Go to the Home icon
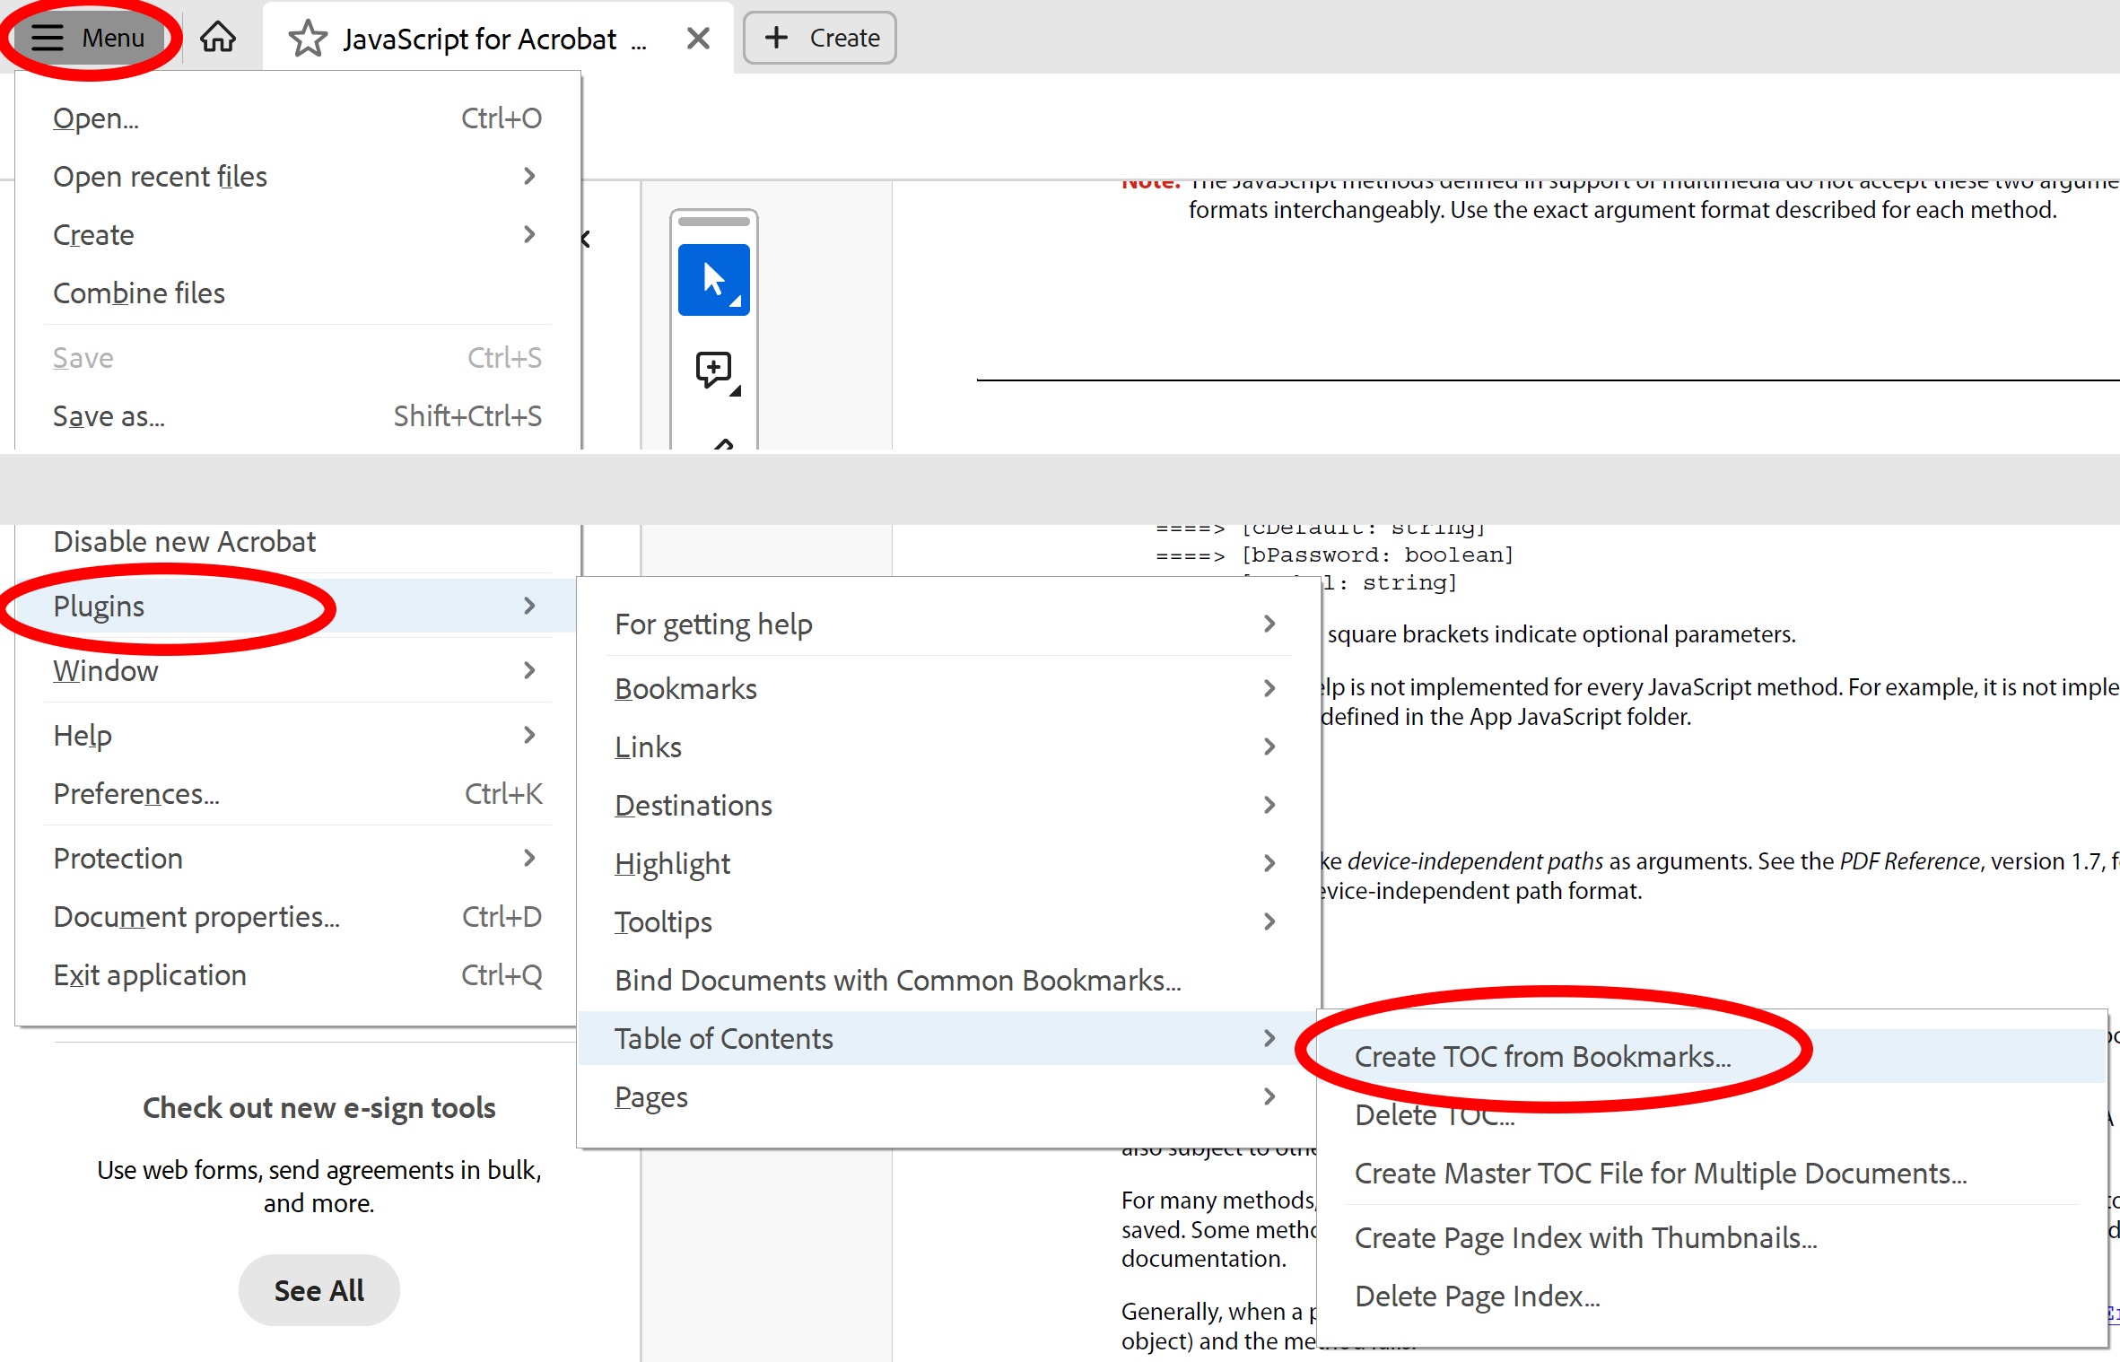The height and width of the screenshot is (1362, 2120). pos(218,38)
